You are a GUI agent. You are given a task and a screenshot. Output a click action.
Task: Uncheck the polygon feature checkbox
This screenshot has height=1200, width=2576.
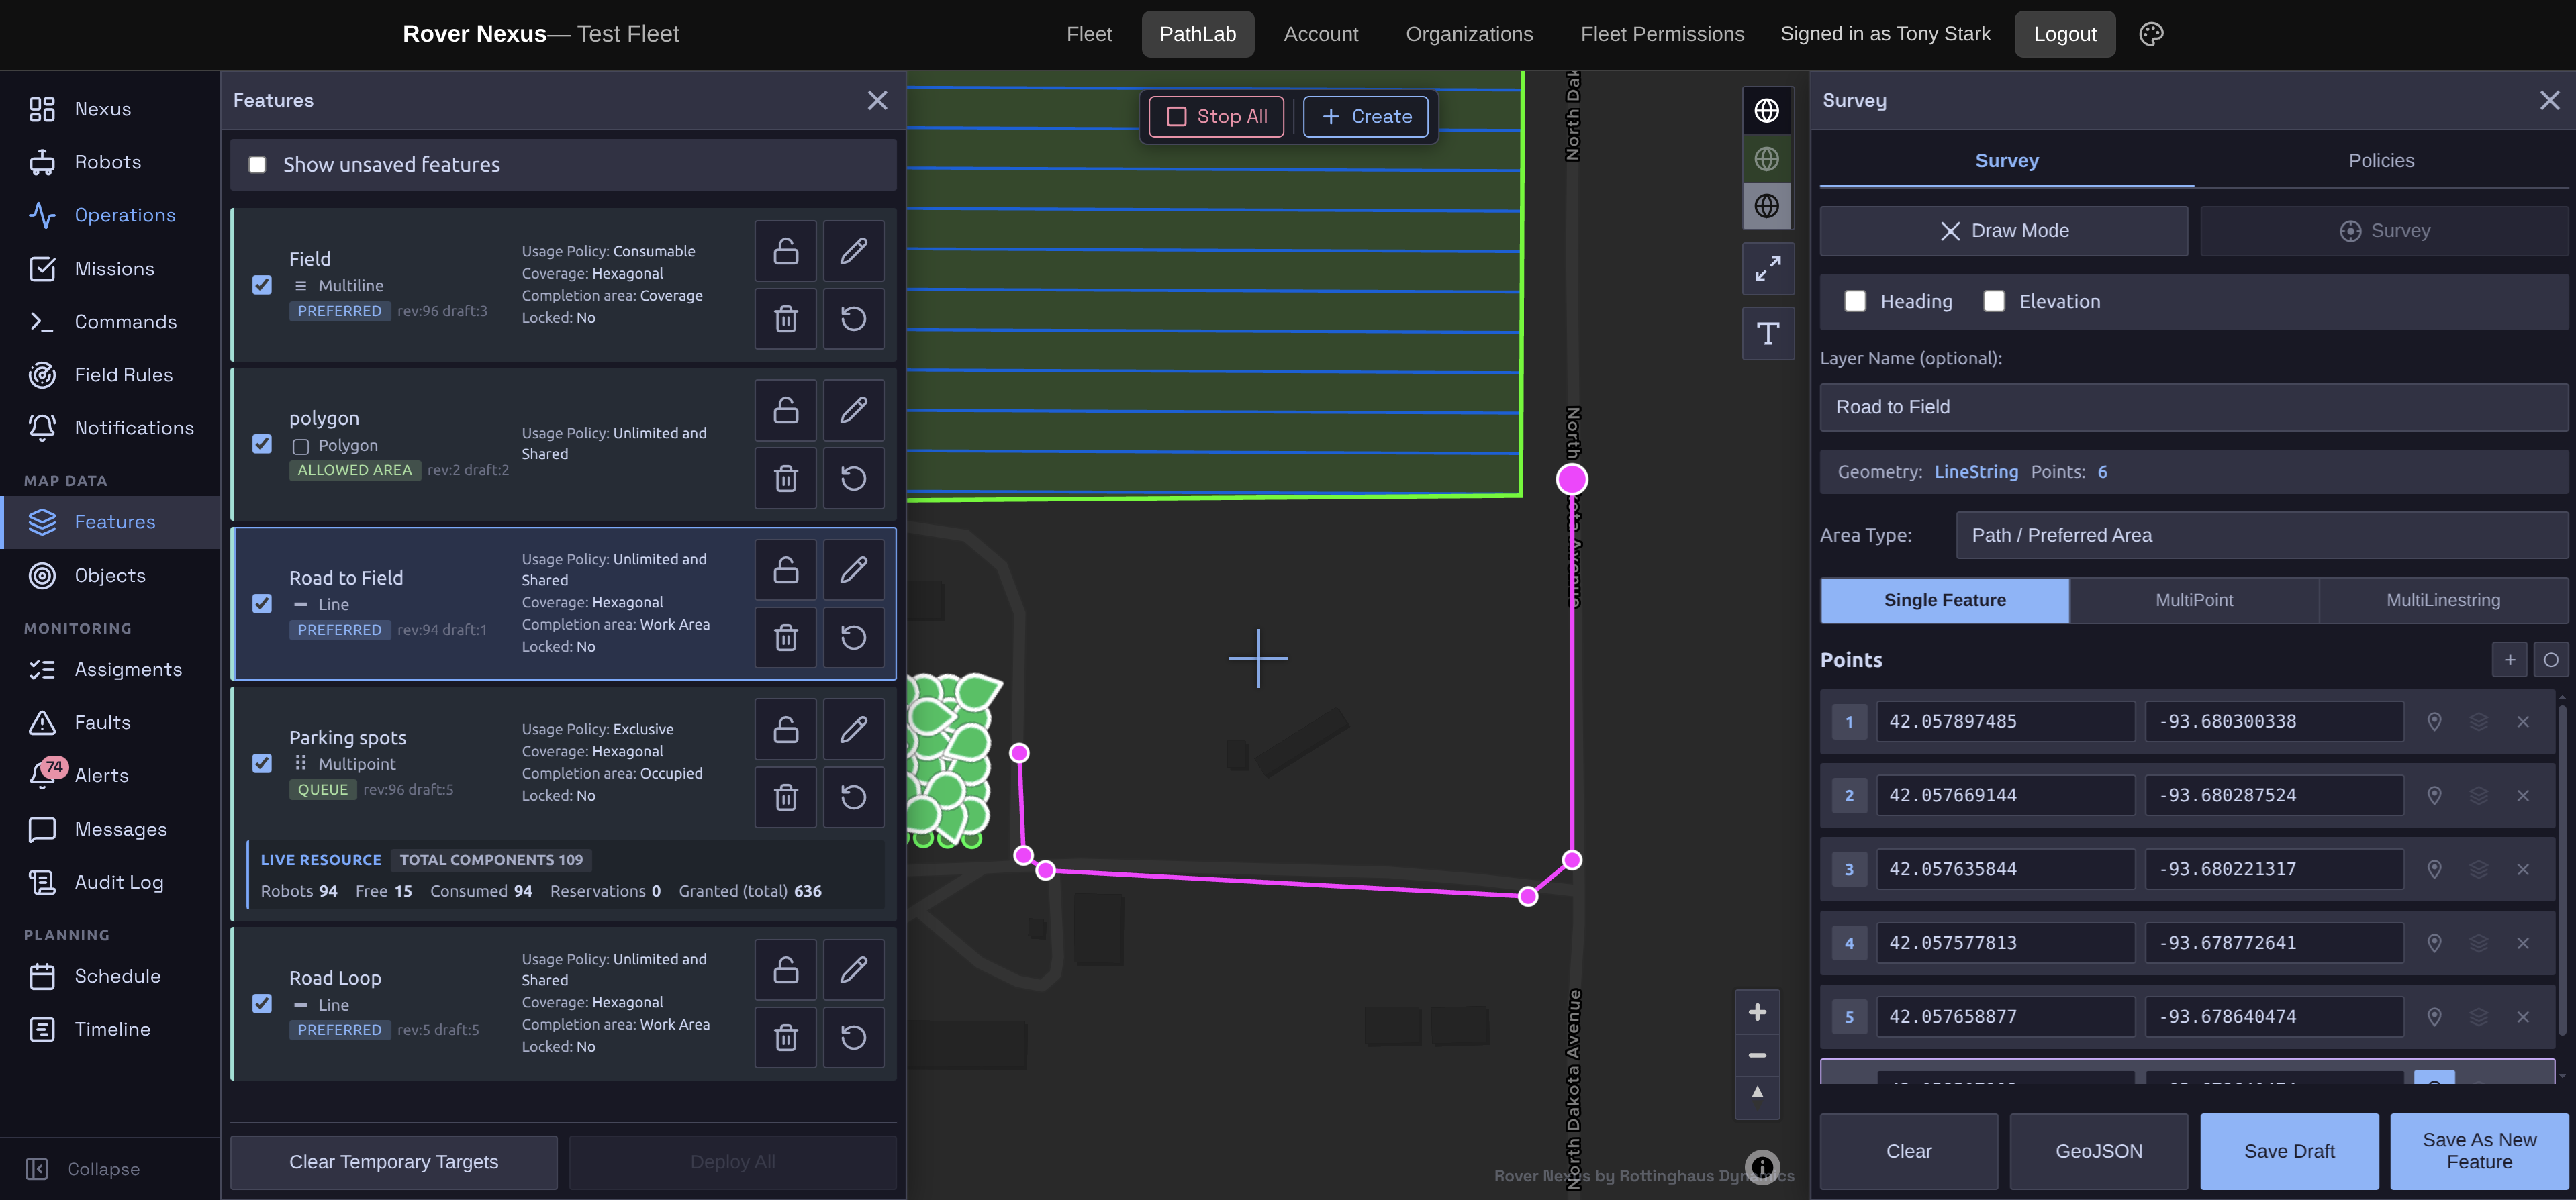[x=262, y=444]
